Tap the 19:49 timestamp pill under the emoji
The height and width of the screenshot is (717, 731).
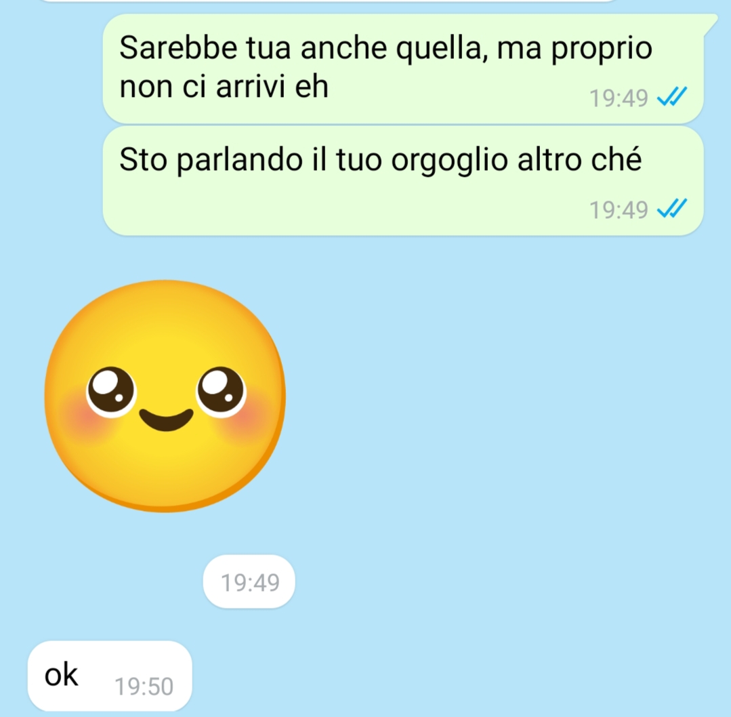(x=249, y=581)
